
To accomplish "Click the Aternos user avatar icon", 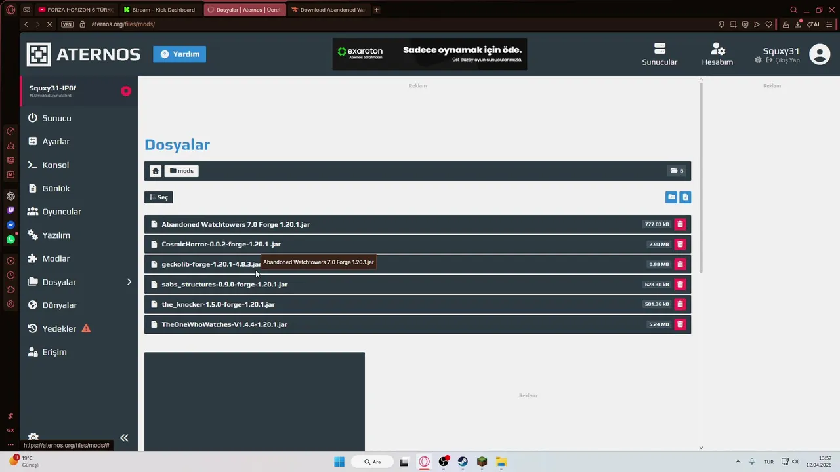I will tap(820, 54).
